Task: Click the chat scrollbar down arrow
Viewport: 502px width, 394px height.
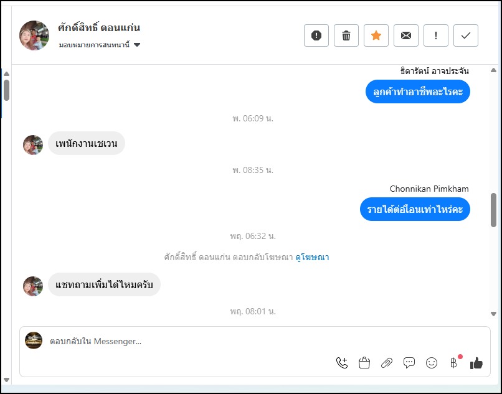Action: (x=494, y=315)
